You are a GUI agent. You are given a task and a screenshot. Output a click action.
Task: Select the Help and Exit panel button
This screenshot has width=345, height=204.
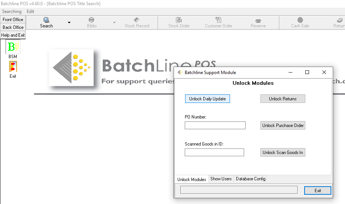pyautogui.click(x=13, y=35)
